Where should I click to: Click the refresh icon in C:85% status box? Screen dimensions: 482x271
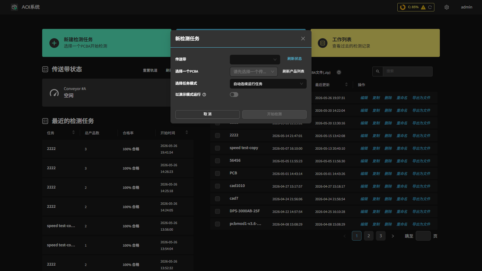(430, 7)
